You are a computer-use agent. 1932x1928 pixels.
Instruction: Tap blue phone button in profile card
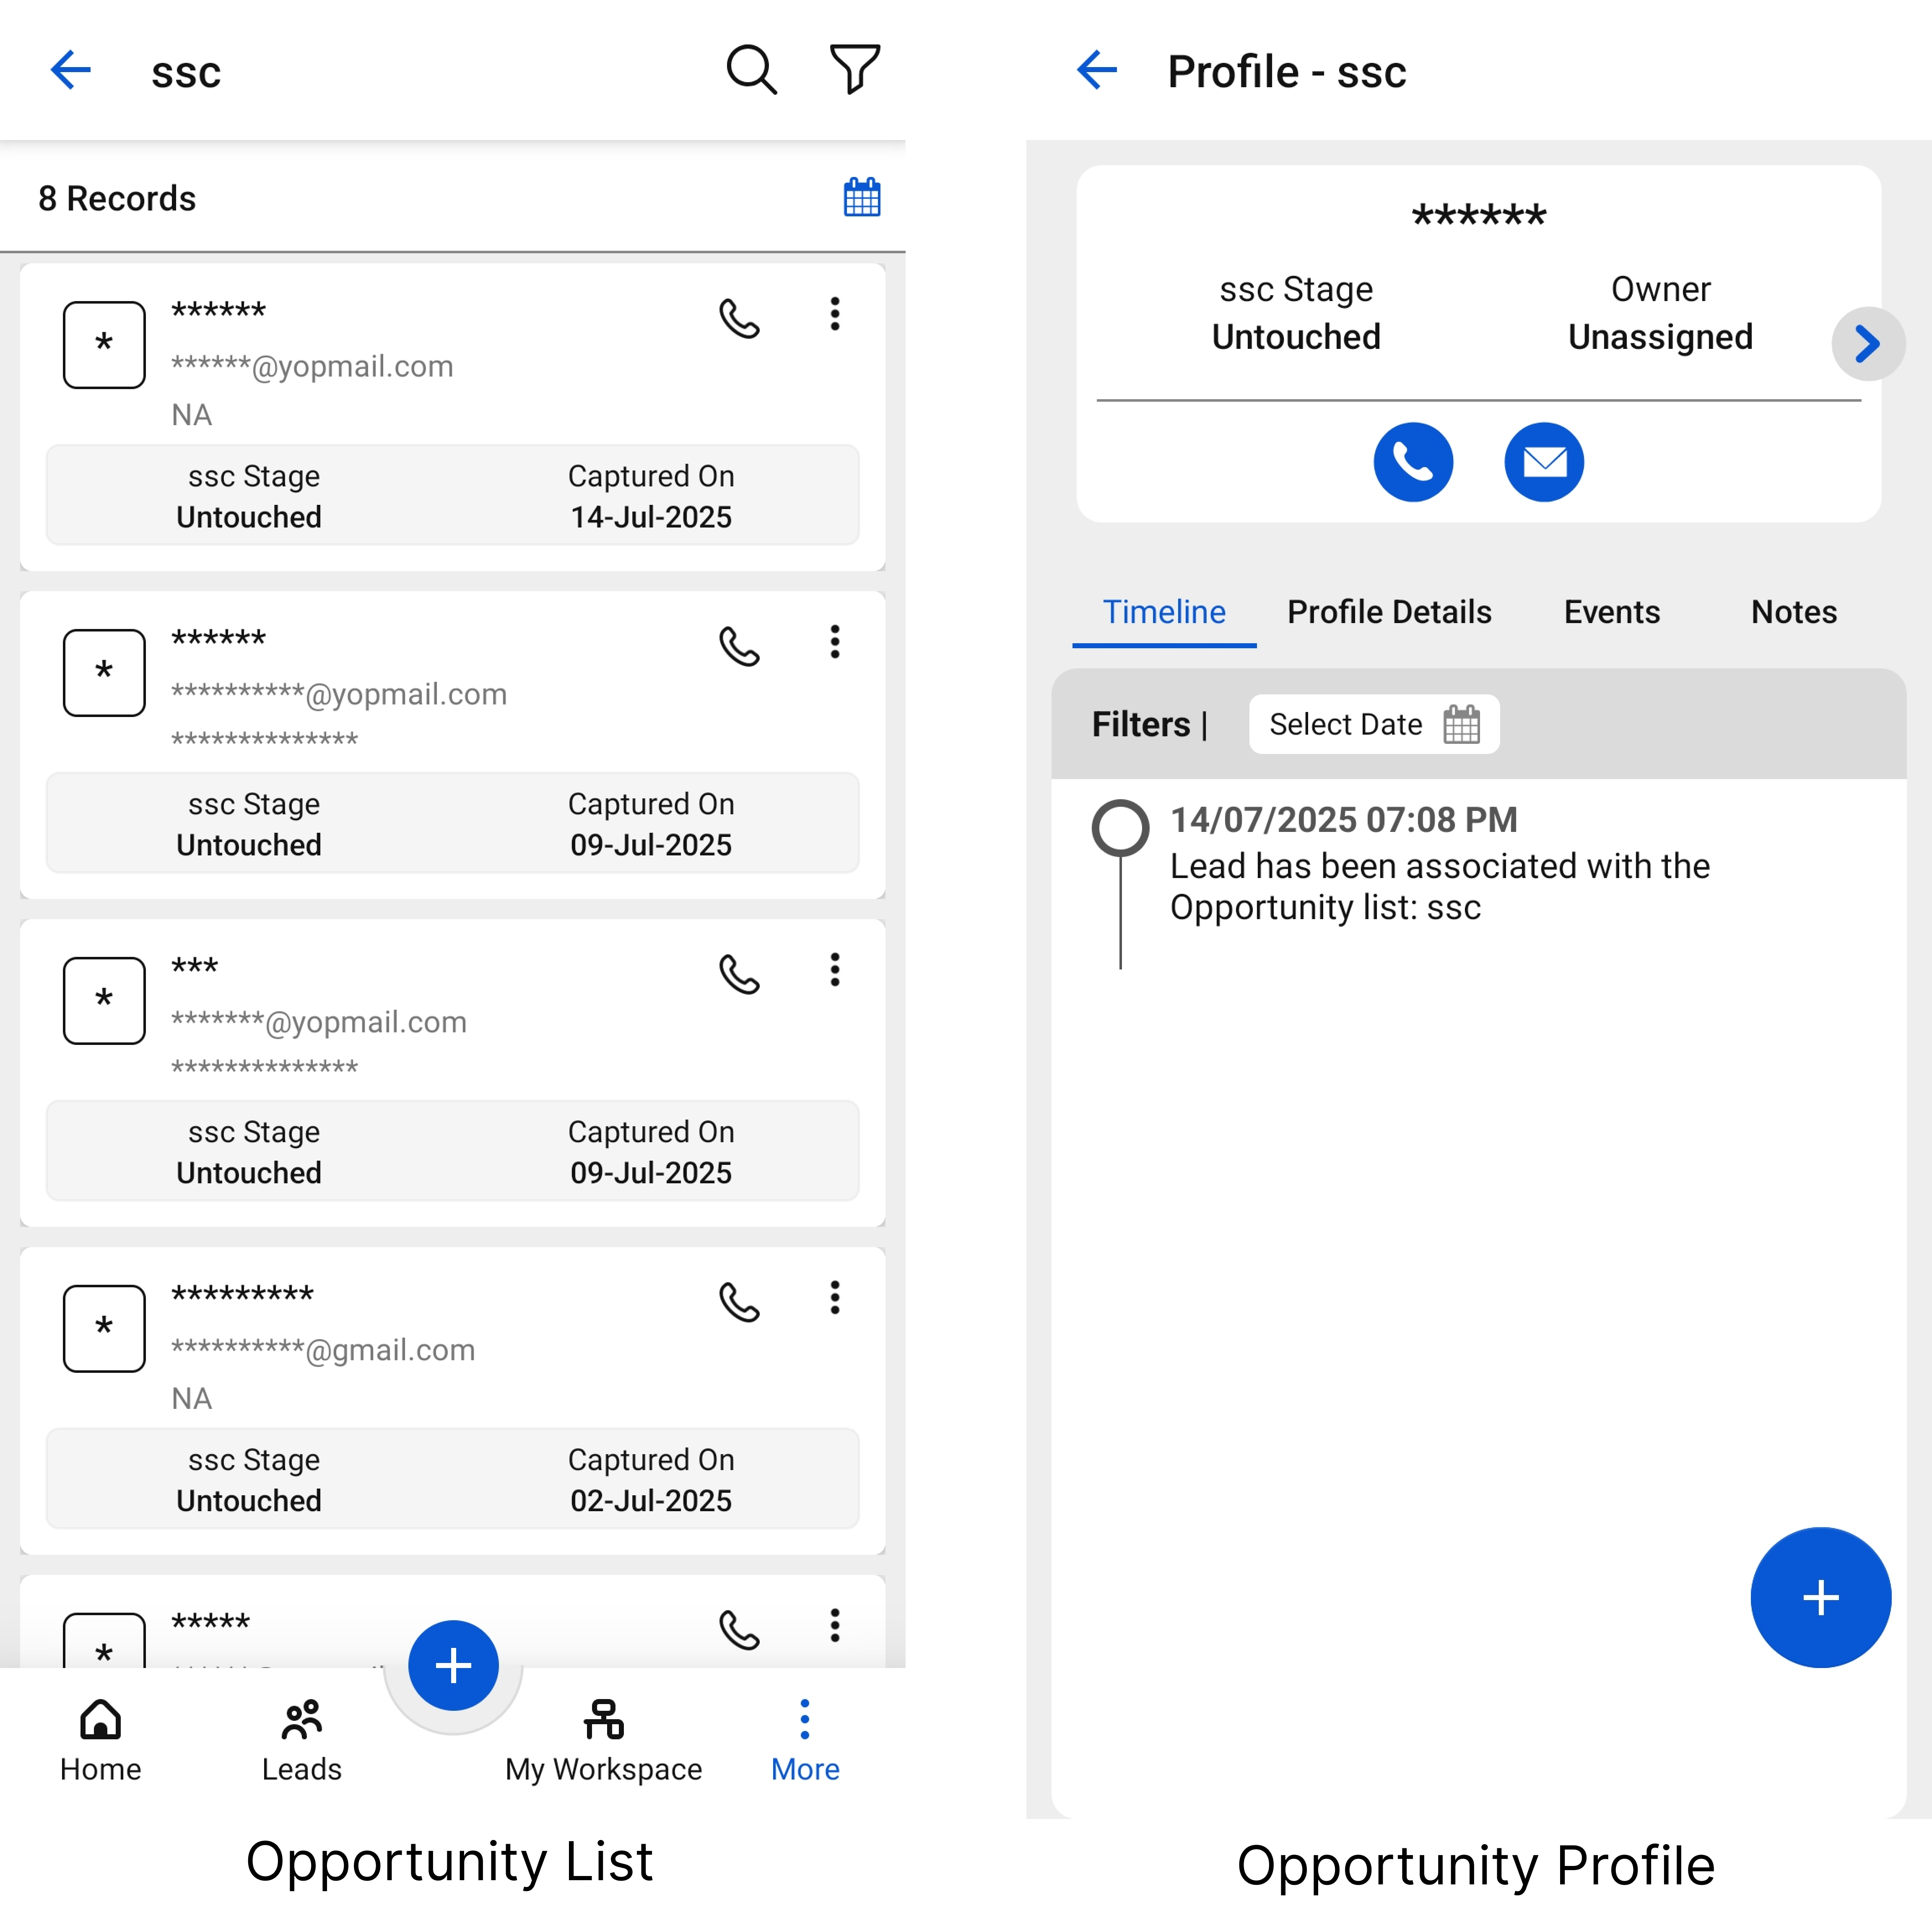click(1412, 462)
